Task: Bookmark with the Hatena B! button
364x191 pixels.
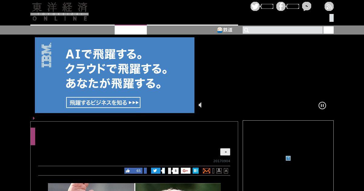Action: tap(196, 171)
